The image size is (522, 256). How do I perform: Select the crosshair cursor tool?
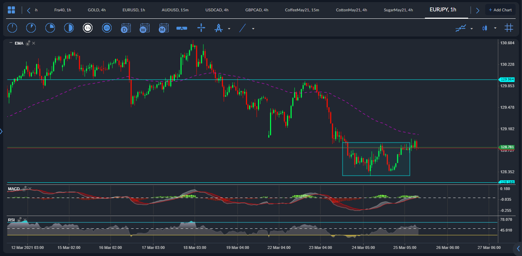pyautogui.click(x=201, y=28)
